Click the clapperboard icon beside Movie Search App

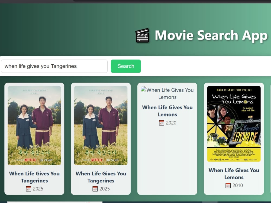coord(142,35)
